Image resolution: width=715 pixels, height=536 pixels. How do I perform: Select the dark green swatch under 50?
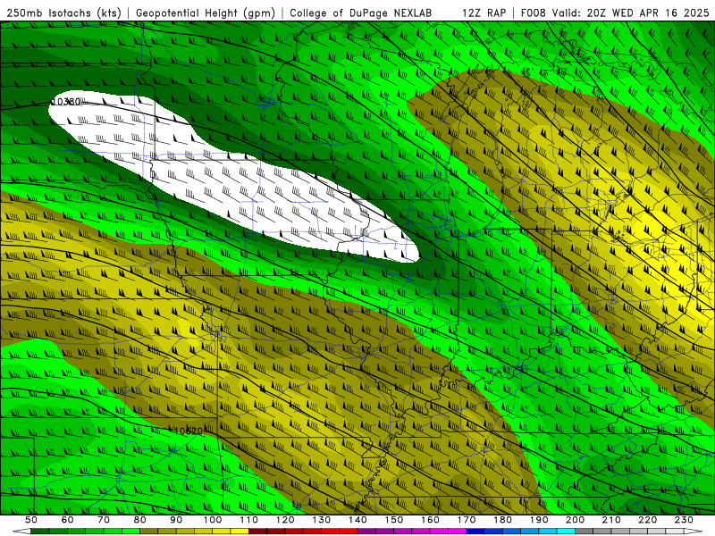pyautogui.click(x=39, y=531)
